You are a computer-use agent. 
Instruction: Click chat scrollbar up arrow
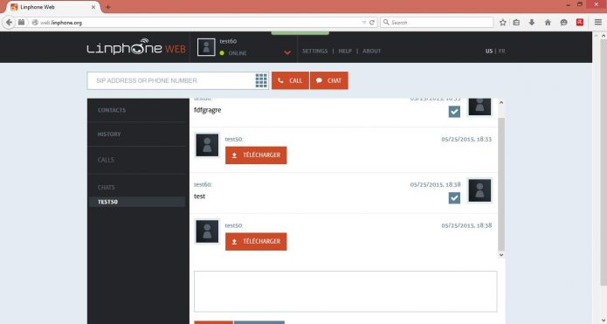click(x=501, y=102)
